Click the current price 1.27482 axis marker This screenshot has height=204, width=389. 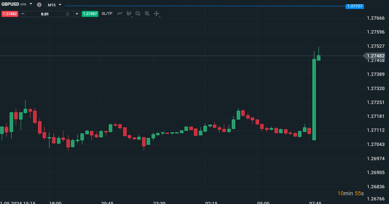click(375, 56)
